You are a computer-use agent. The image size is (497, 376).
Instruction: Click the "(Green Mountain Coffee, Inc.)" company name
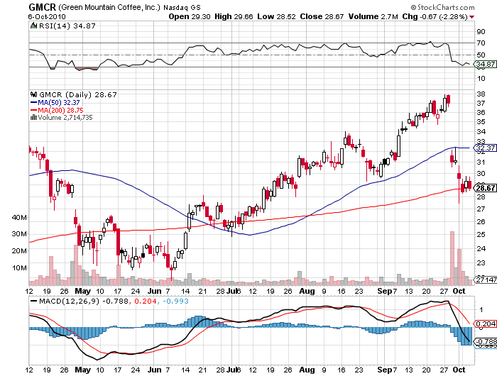pos(109,7)
